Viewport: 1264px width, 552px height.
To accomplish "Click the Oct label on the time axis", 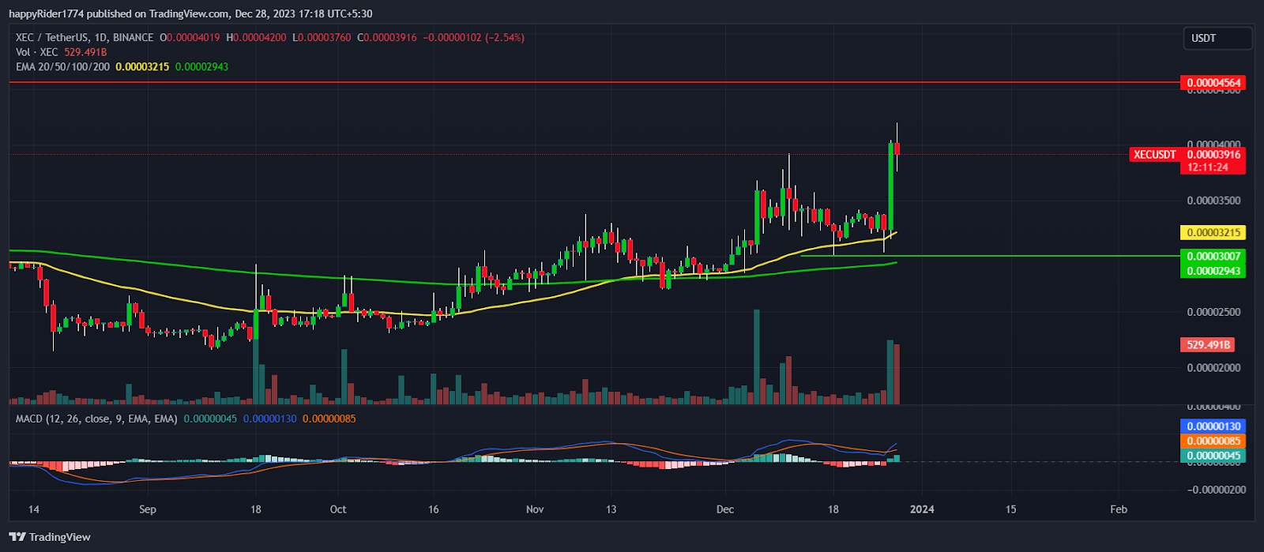I will pyautogui.click(x=338, y=509).
